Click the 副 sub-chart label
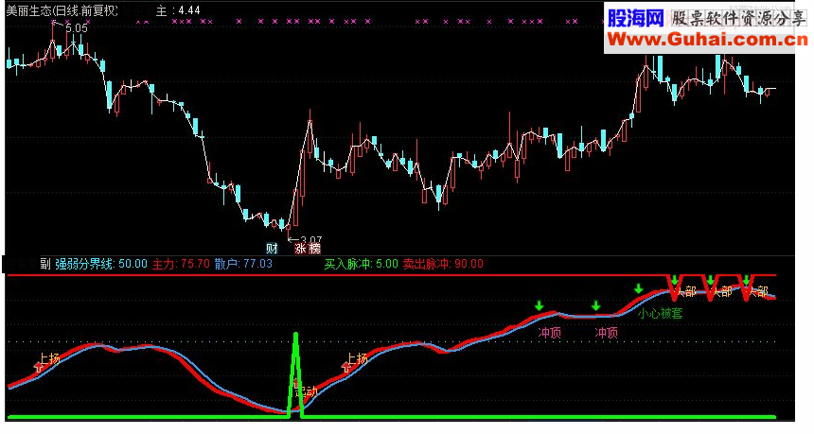The image size is (814, 434). coord(45,264)
